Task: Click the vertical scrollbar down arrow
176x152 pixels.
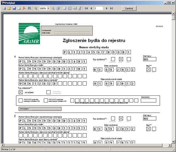Action: [173, 142]
